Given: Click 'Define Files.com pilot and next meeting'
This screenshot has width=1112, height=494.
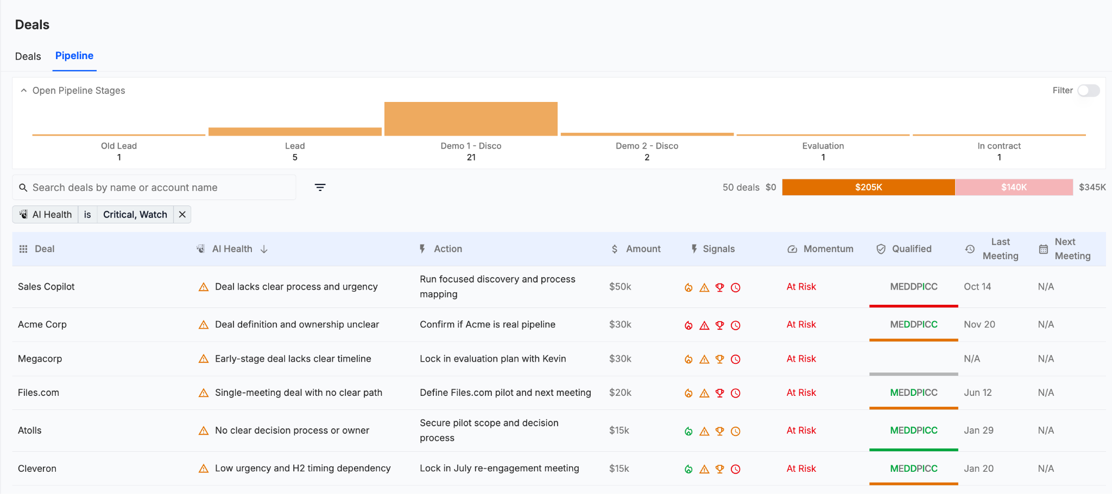Looking at the screenshot, I should [x=506, y=393].
